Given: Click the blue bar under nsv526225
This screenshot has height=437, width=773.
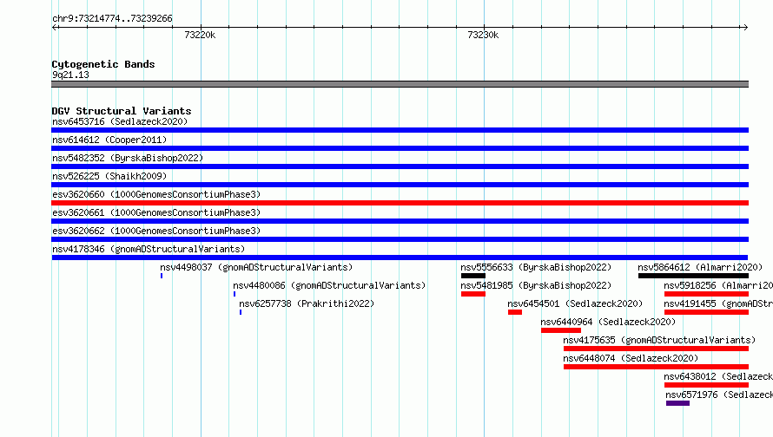Looking at the screenshot, I should [x=400, y=185].
